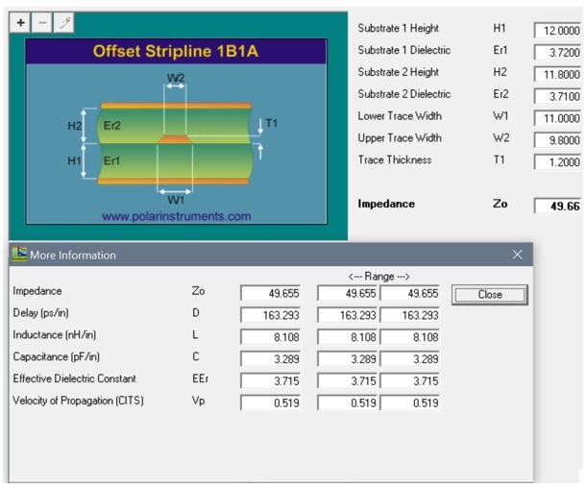Image resolution: width=586 pixels, height=488 pixels.
Task: Open the www.polarinstruments.com link
Action: coord(176,216)
